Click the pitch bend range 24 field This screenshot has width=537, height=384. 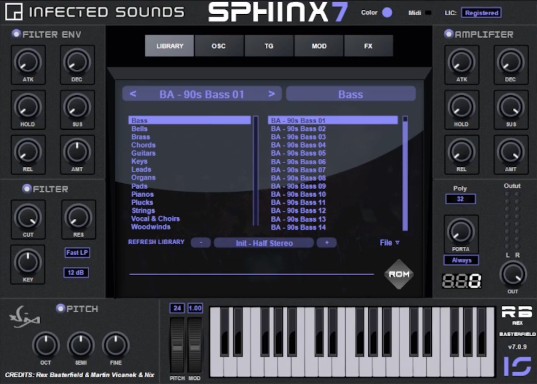click(x=177, y=308)
